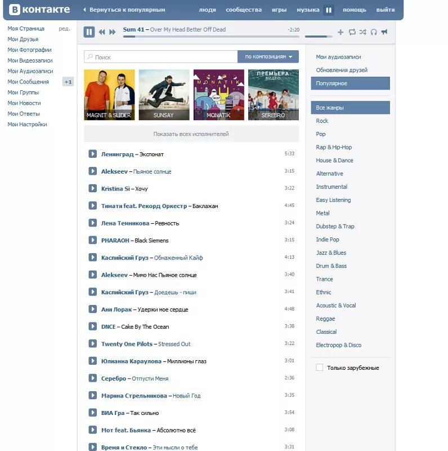Open the MONATIK artist thumbnail

219,95
